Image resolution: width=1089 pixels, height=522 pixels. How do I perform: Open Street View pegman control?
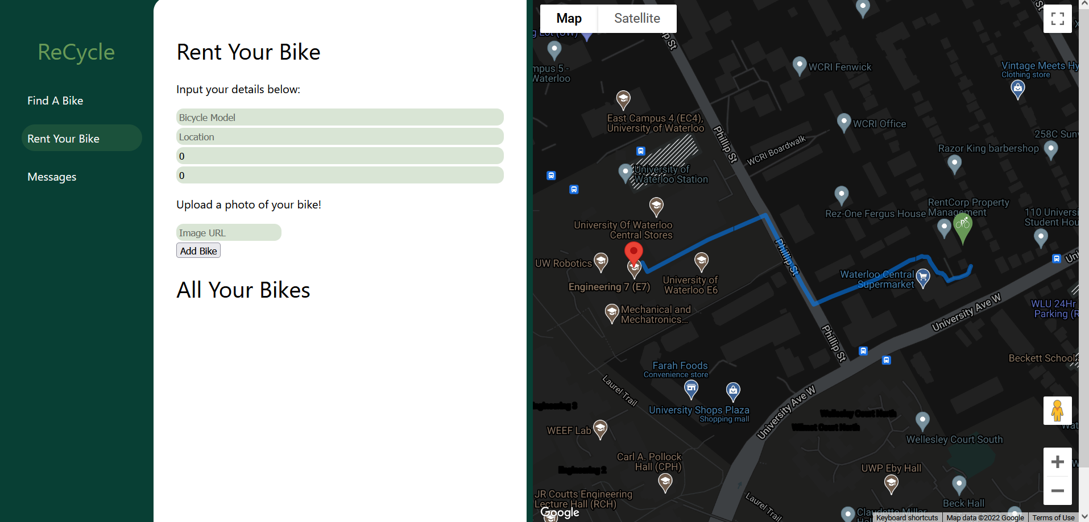1058,411
